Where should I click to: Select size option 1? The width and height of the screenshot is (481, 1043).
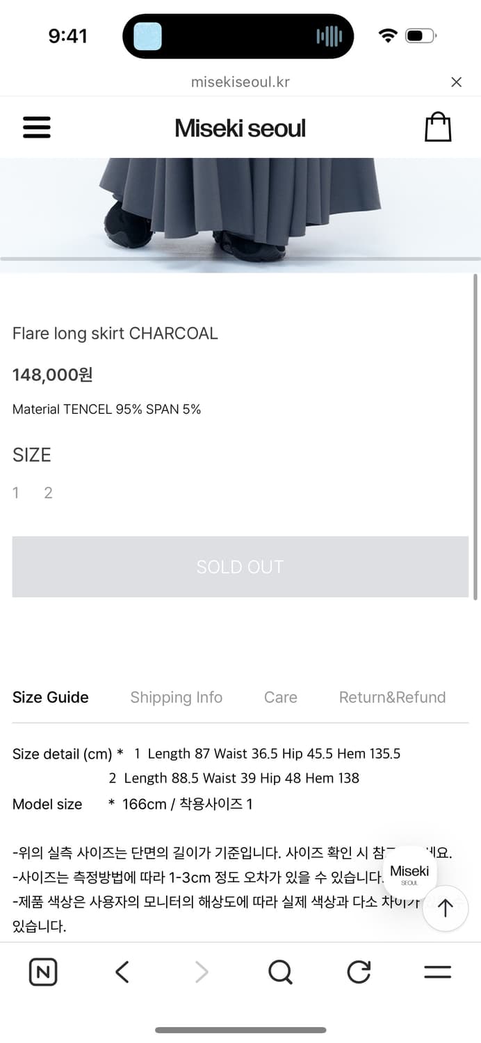coord(16,493)
